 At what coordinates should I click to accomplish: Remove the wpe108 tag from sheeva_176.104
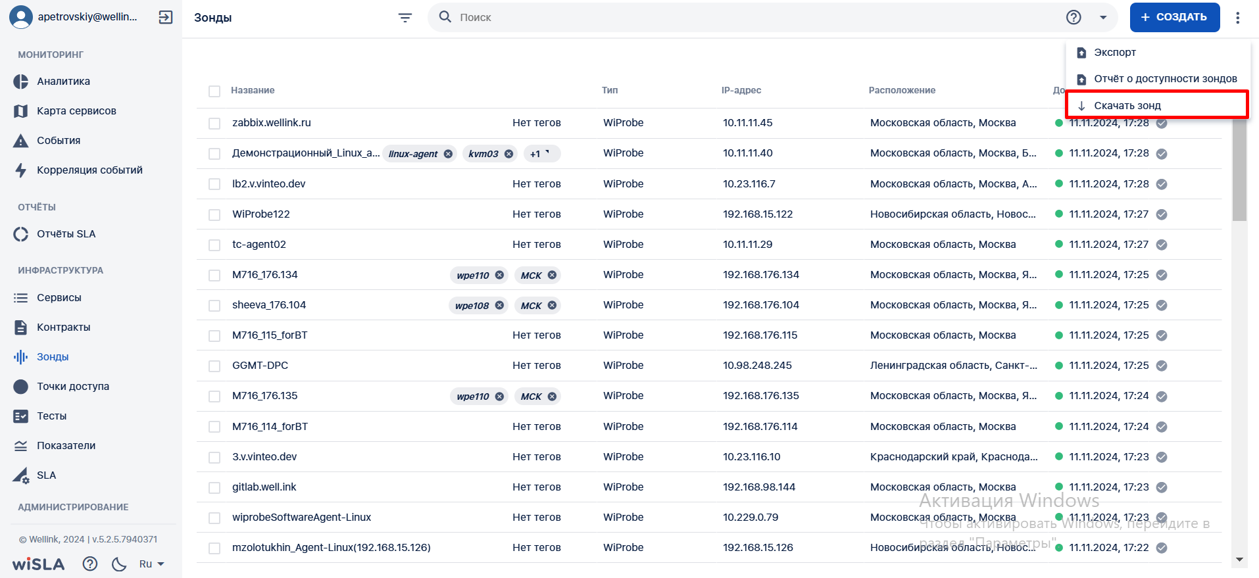[x=499, y=306]
